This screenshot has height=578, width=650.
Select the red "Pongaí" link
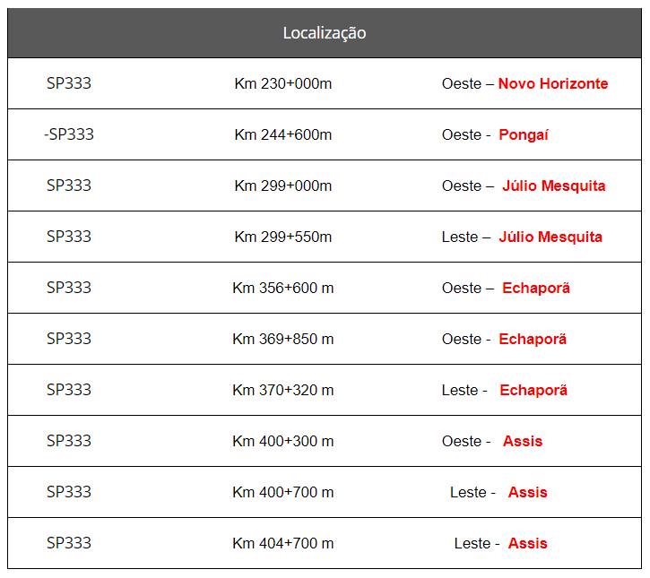click(x=524, y=134)
